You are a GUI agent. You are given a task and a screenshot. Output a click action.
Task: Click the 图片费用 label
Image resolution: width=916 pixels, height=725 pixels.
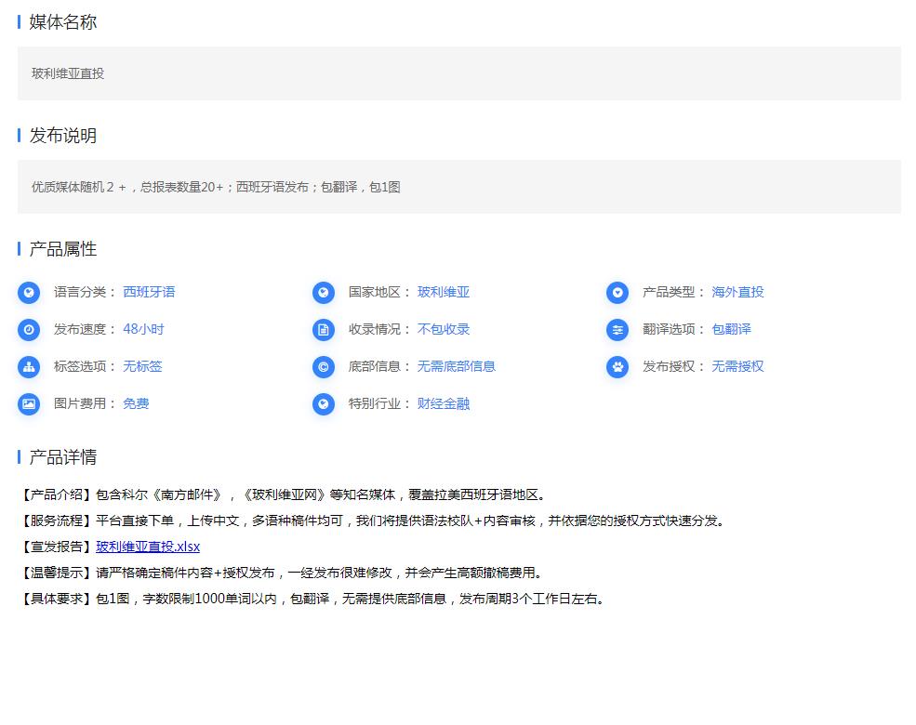click(x=85, y=403)
